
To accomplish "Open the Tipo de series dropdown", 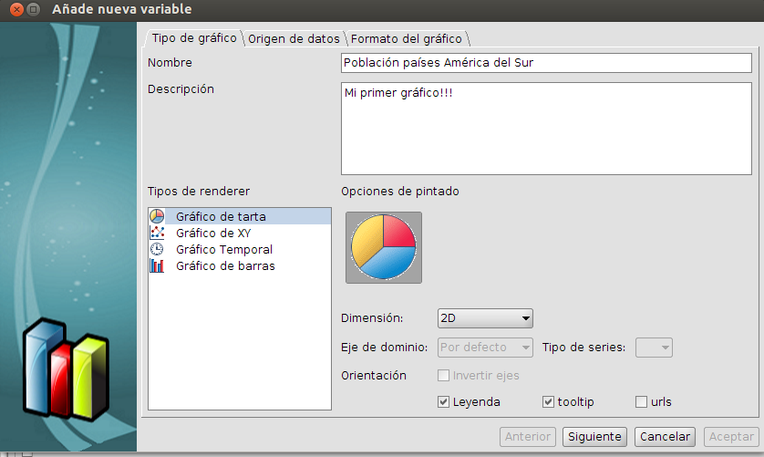I will coord(654,347).
